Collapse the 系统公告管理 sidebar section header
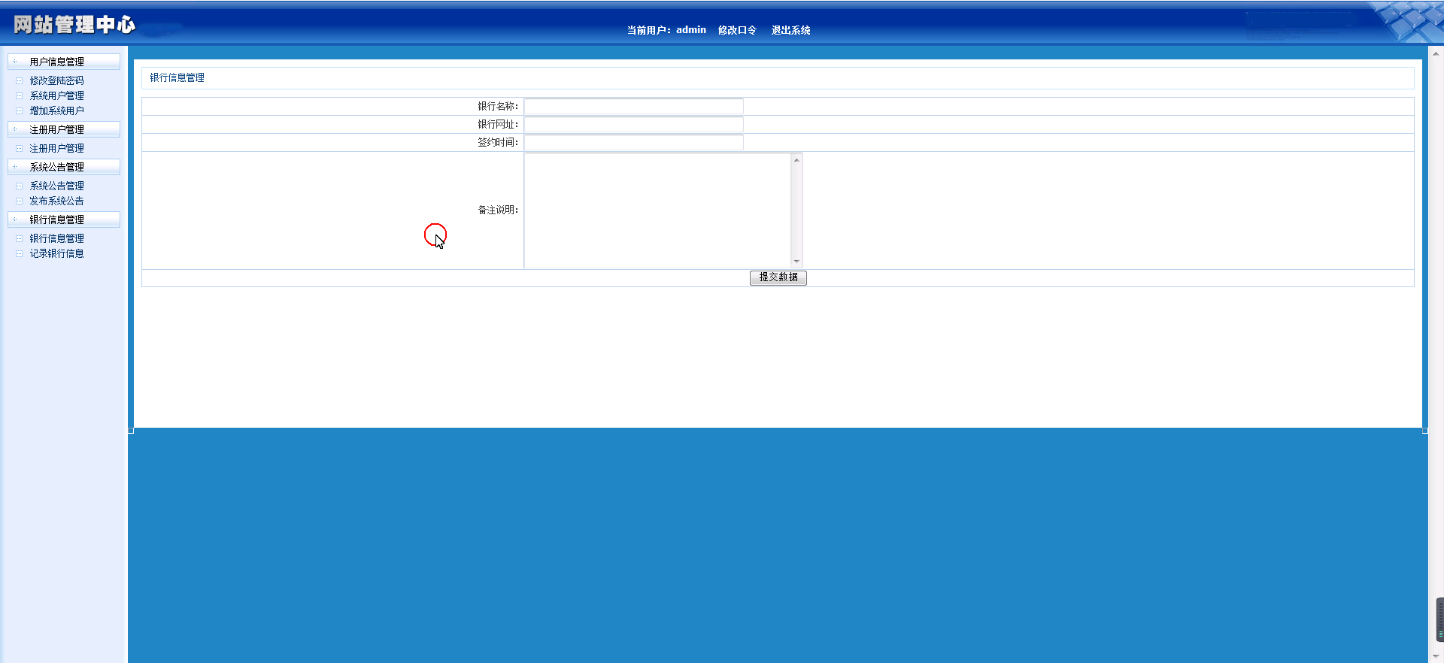Viewport: 1444px width, 663px height. tap(64, 167)
